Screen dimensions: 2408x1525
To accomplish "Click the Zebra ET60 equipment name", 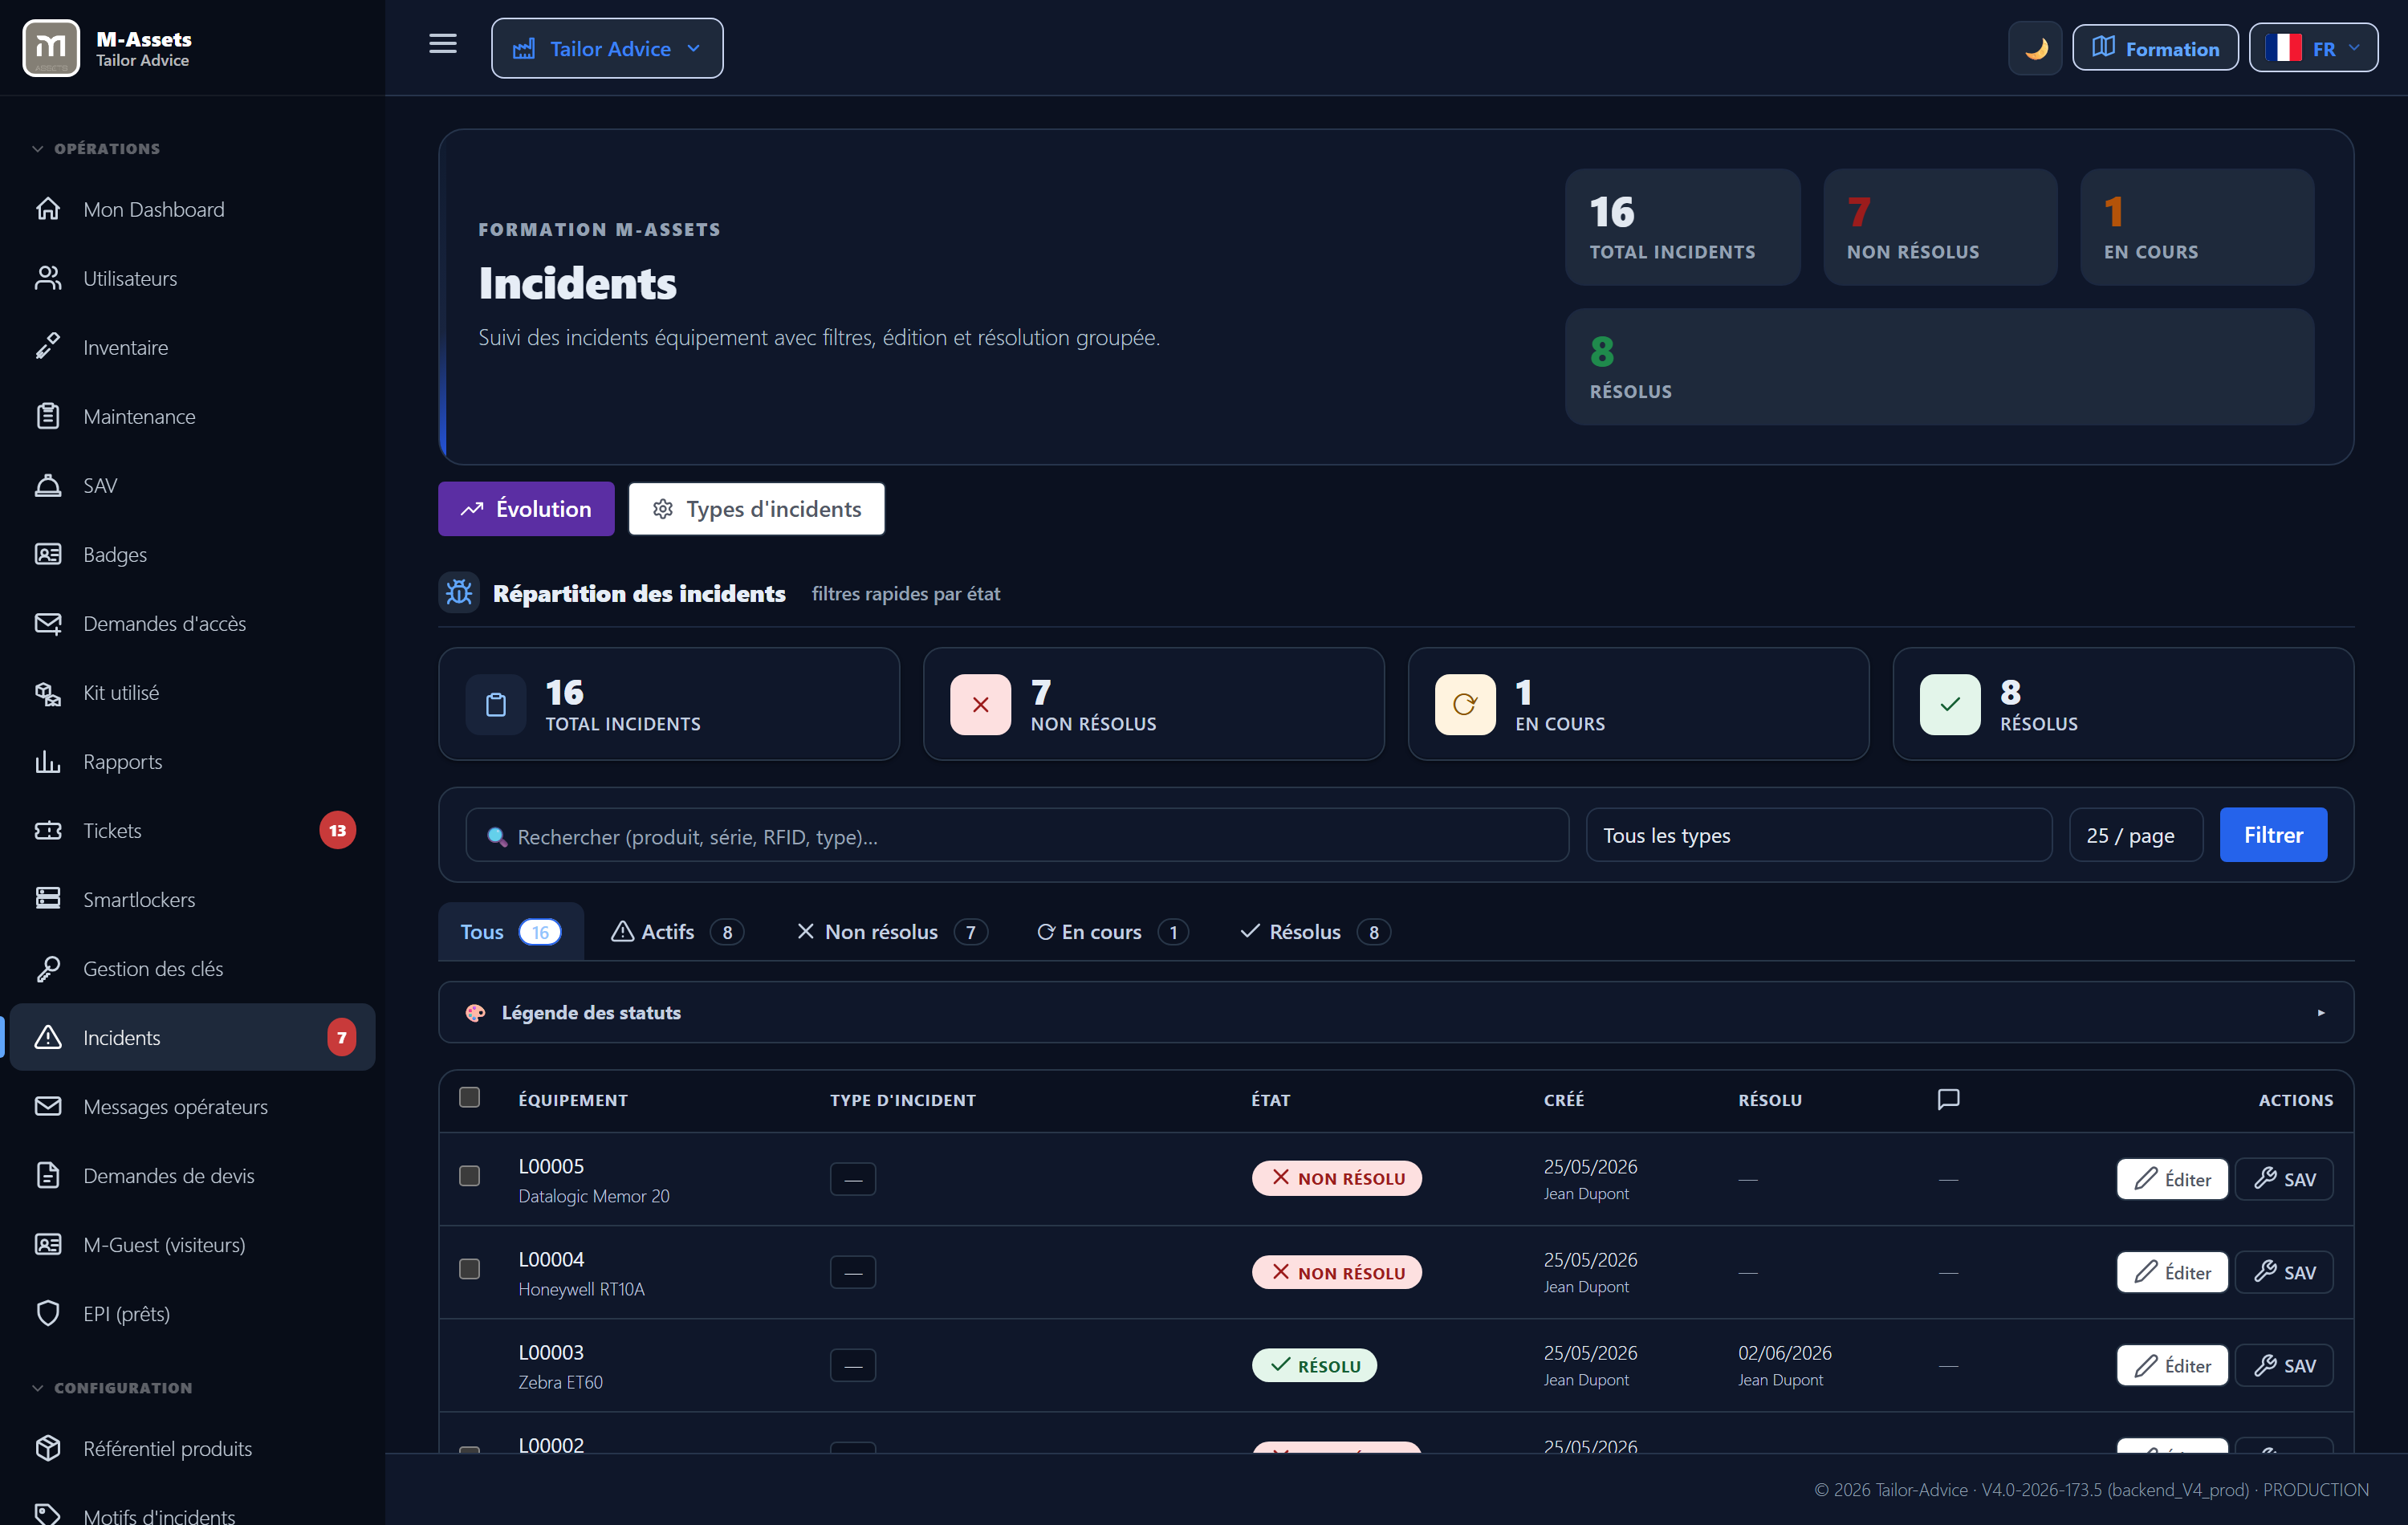I will tap(560, 1382).
